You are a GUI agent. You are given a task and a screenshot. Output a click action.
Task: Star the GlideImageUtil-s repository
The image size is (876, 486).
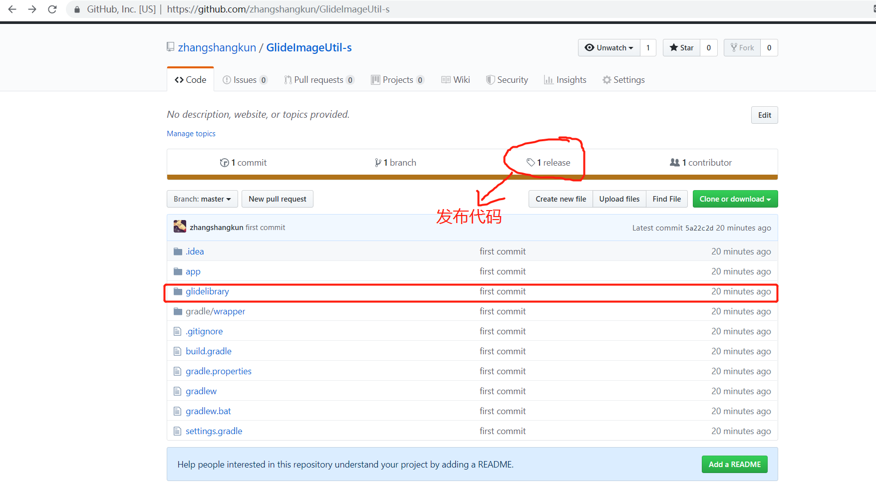tap(681, 47)
